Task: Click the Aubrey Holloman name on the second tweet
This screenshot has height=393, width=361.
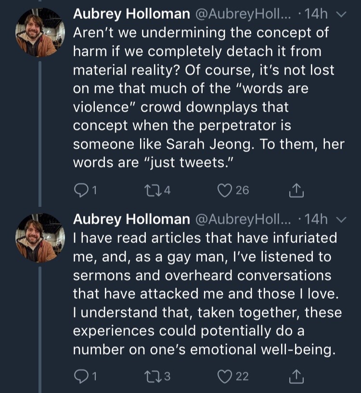Action: pos(131,219)
